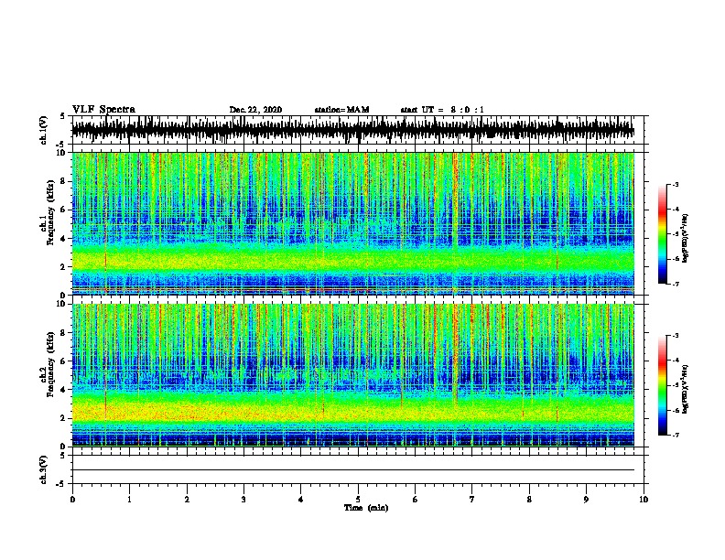Click the color scale bar beside ch.2 spectrogram
Viewport: 725px width, 560px height.
pos(662,385)
